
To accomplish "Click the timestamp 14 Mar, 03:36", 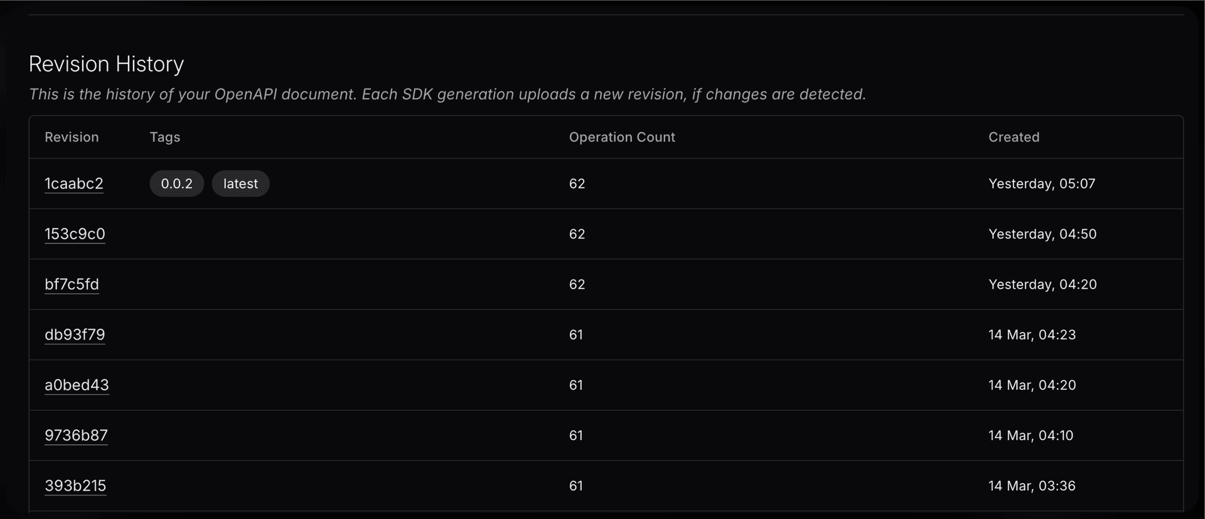I will pos(1032,485).
